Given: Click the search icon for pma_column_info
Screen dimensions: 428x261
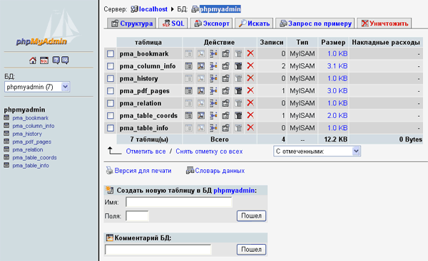Looking at the screenshot, I should pyautogui.click(x=201, y=66).
